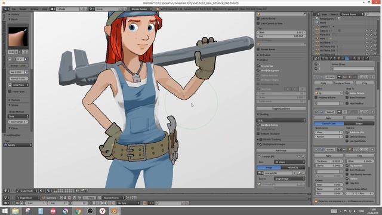
Task: Expand the Curve panel
Action: (14, 128)
